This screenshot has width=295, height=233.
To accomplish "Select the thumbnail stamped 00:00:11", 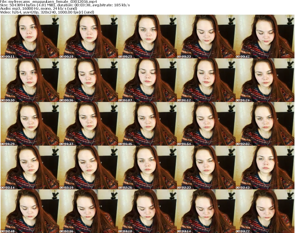I will [30, 36].
